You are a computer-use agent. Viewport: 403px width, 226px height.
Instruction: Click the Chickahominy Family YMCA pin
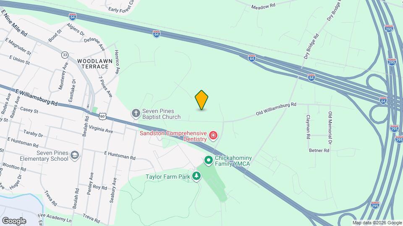click(209, 161)
